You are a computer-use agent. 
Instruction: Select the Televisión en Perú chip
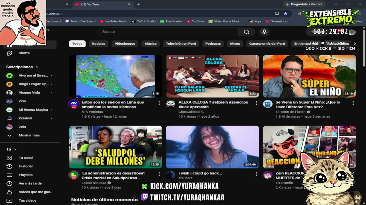tap(181, 44)
